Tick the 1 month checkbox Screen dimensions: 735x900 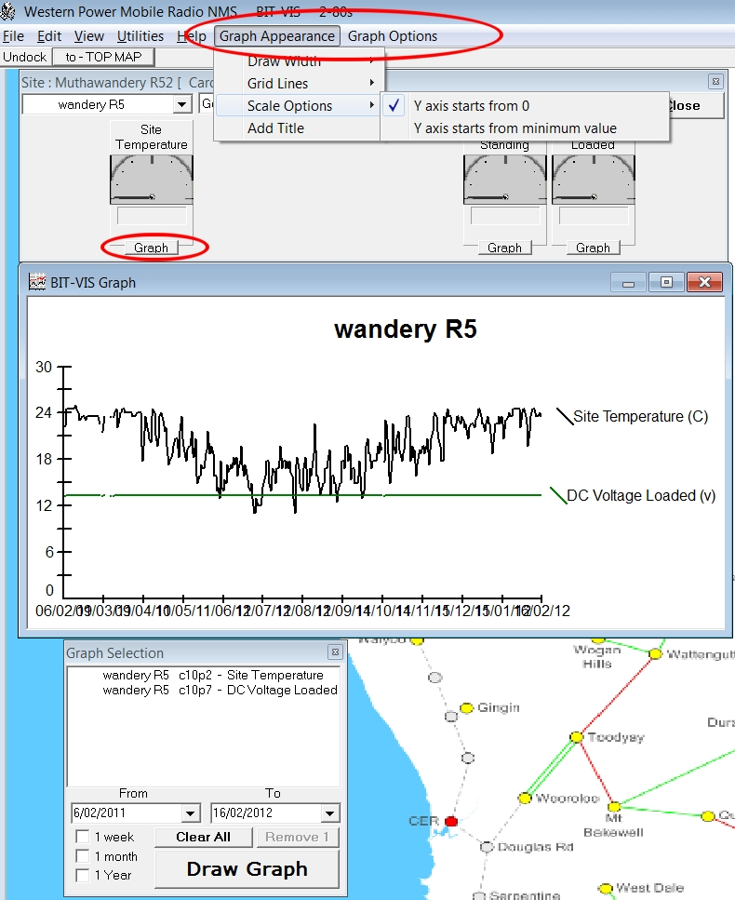click(x=84, y=856)
